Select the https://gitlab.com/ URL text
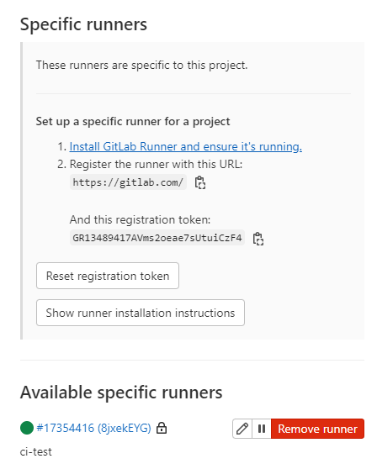377x469 pixels. click(x=128, y=182)
